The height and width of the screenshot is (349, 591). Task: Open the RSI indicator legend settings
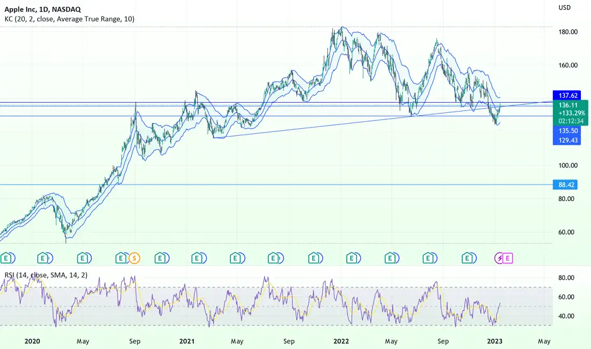(46, 275)
